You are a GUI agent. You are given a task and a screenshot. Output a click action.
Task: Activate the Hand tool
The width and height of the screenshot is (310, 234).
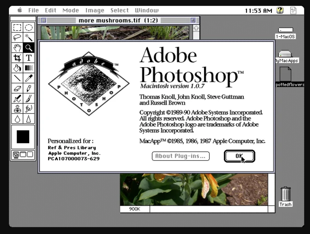point(17,48)
